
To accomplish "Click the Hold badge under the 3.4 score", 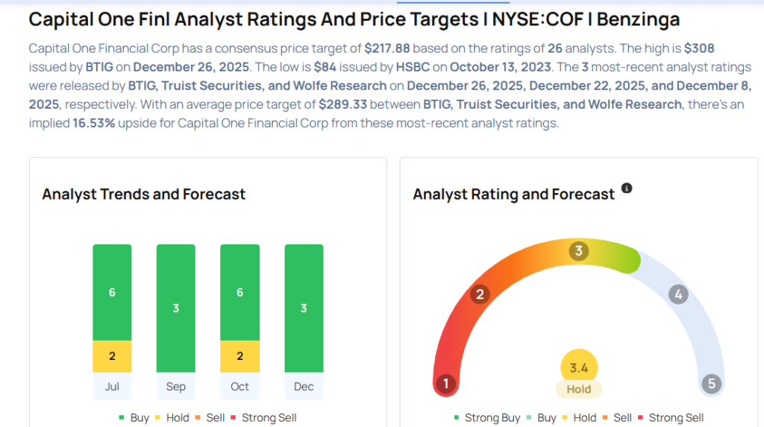I will [x=579, y=389].
